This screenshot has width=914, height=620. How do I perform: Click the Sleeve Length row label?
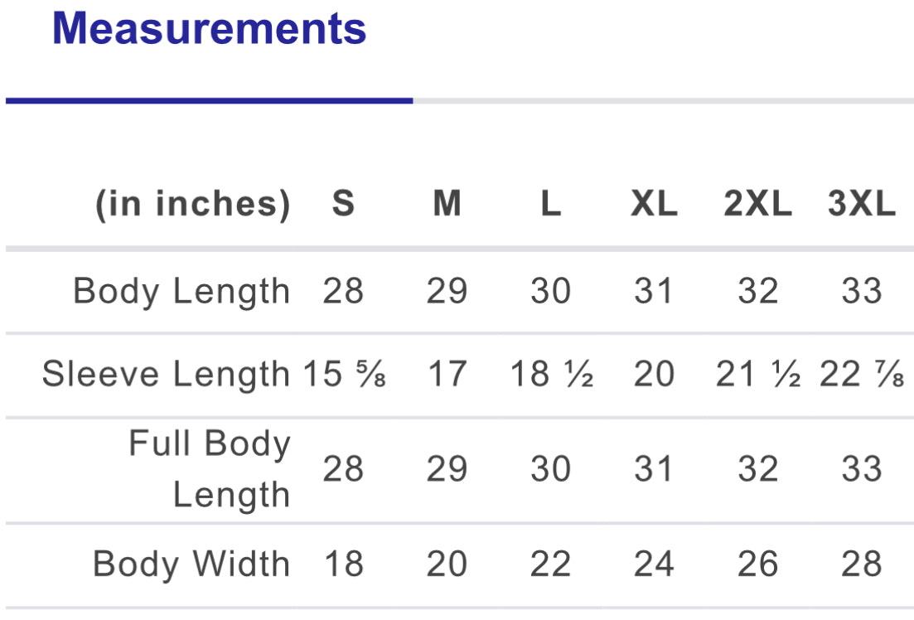pyautogui.click(x=166, y=375)
